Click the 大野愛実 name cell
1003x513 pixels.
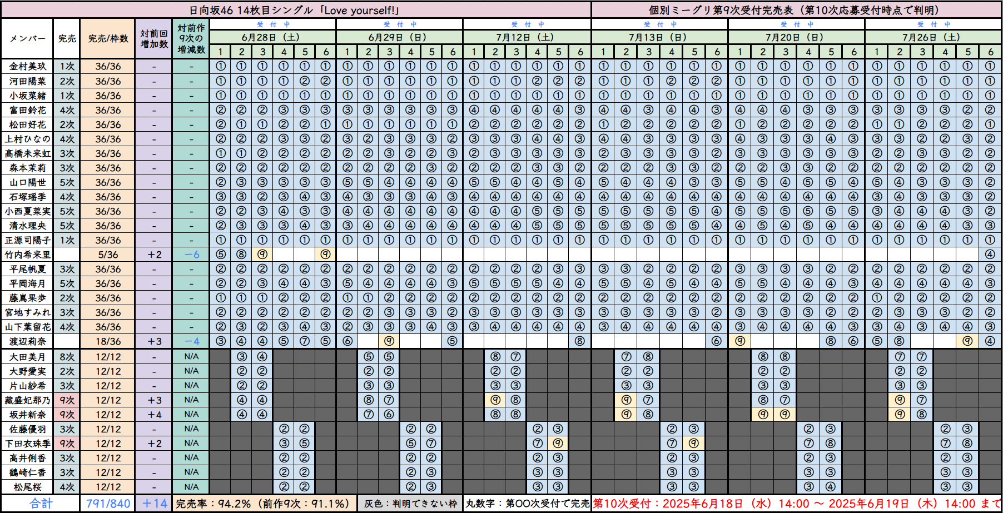tap(27, 371)
